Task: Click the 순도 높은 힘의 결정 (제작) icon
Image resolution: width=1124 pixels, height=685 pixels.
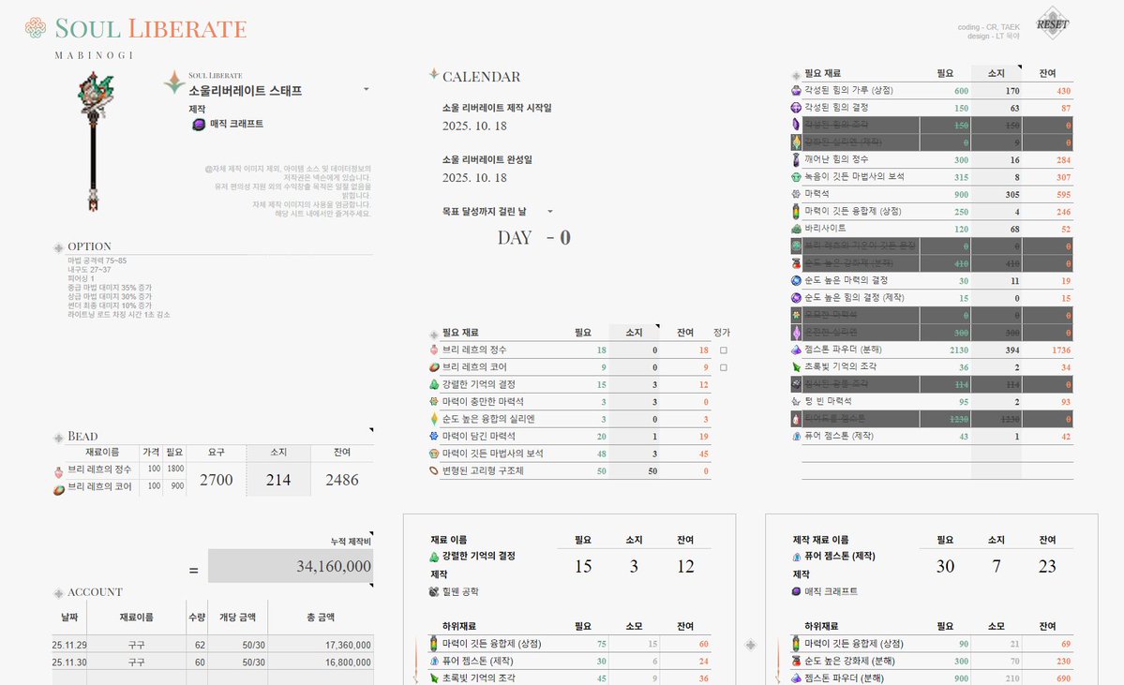Action: click(x=796, y=297)
